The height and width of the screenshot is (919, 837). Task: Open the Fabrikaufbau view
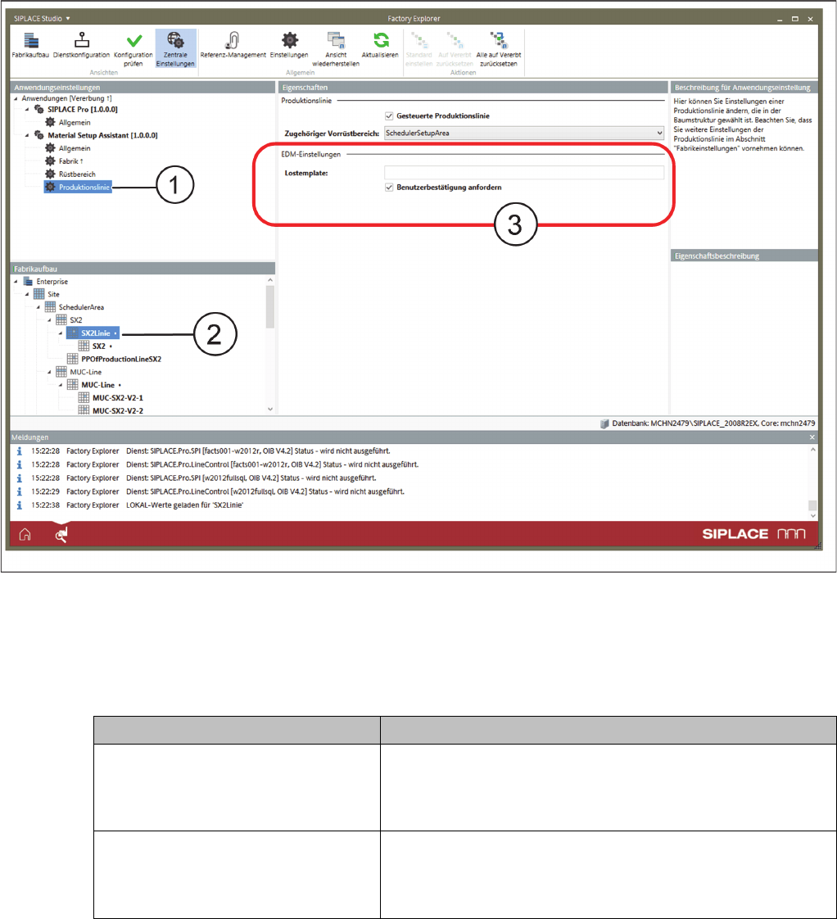point(30,46)
